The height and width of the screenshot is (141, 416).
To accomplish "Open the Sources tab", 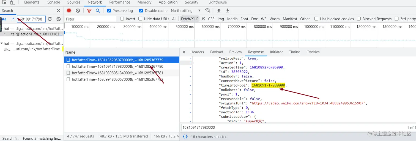I will pyautogui.click(x=74, y=2).
